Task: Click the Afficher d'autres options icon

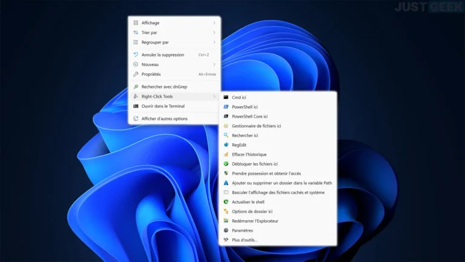Action: click(136, 118)
